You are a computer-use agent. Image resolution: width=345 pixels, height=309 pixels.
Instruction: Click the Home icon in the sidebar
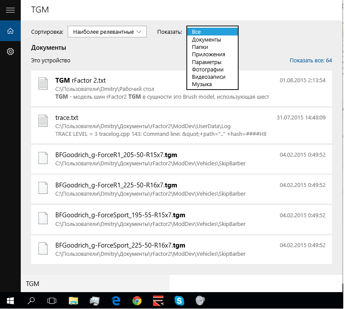pyautogui.click(x=10, y=31)
